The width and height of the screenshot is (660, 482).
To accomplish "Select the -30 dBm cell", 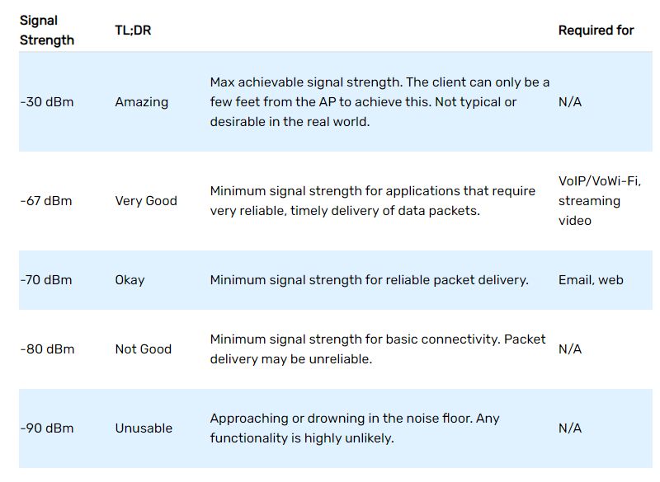I will coord(47,102).
